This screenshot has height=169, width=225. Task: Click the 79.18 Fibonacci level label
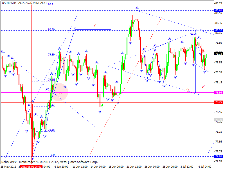pos(51,80)
